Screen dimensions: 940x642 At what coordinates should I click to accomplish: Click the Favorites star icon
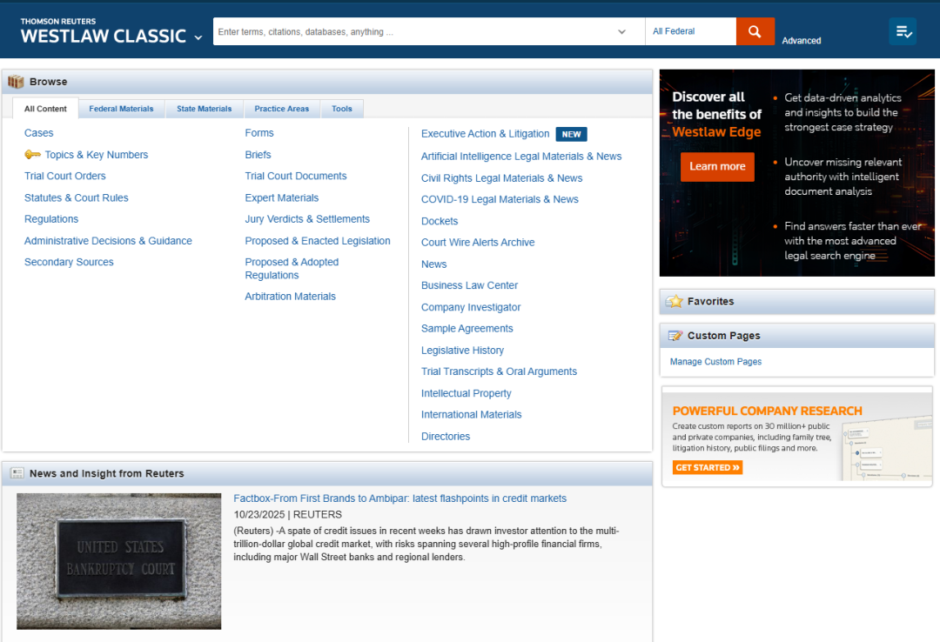pyautogui.click(x=675, y=301)
